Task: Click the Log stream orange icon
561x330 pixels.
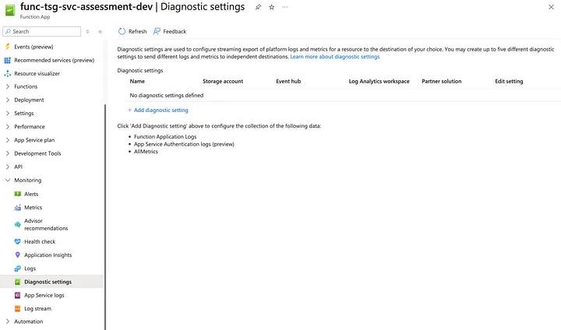Action: 17,308
